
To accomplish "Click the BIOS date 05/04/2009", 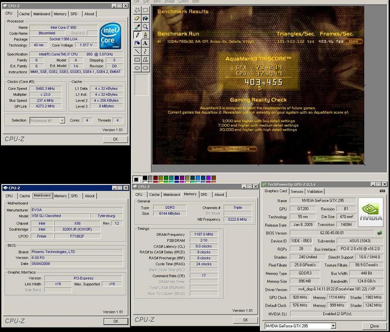I will [x=77, y=264].
